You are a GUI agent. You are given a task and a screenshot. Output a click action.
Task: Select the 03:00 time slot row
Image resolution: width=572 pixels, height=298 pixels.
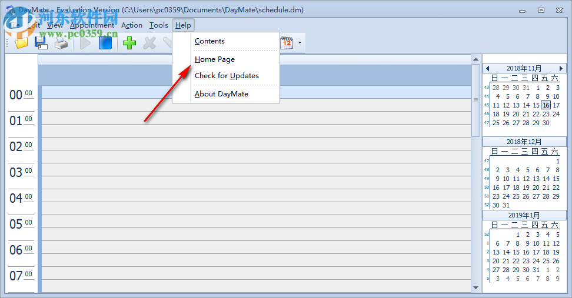(256, 169)
